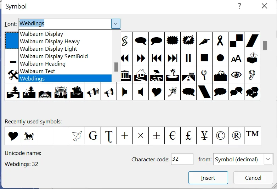
Task: Select the house by river symbol
Action: 141,75
